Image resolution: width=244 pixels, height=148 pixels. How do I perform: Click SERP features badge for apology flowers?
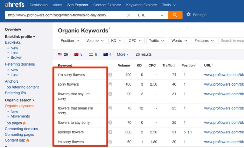tap(110, 132)
